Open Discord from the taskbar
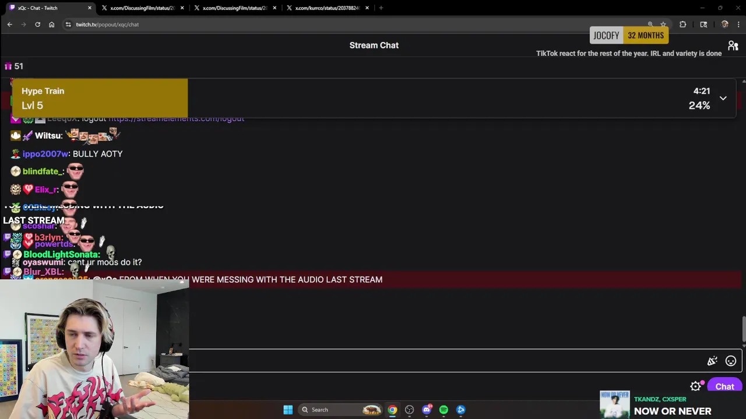 coord(427,410)
